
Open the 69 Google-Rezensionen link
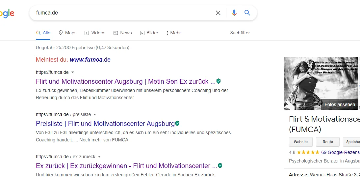pos(341,152)
